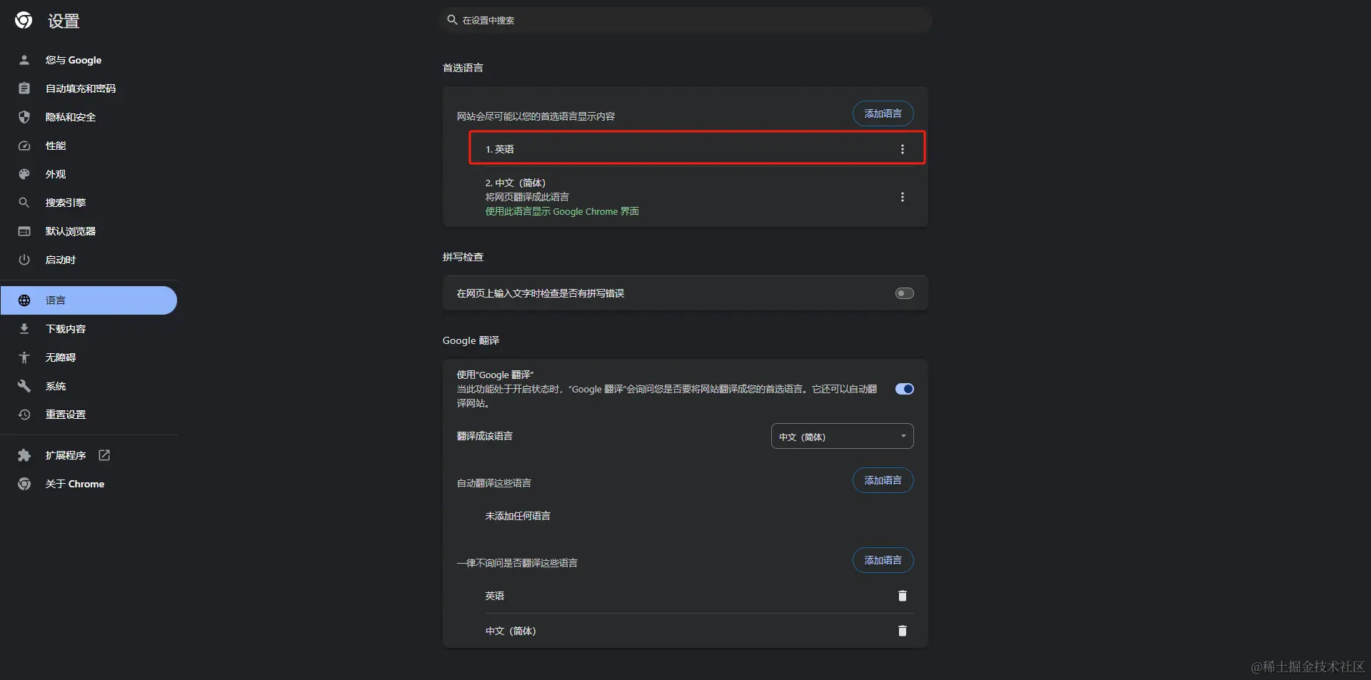Screen dimensions: 1371x680
Task: Click the clipboard icon for 自动填充和密码
Action: 24,88
